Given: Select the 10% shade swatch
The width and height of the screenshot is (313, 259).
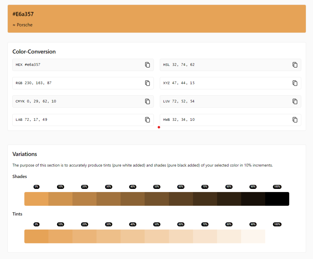Looking at the screenshot, I should point(60,199).
